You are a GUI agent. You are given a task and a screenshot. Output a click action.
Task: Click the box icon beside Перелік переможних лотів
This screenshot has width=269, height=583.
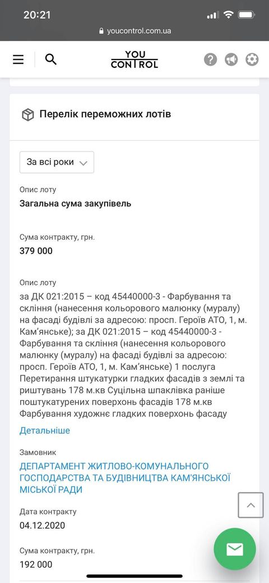click(x=28, y=114)
